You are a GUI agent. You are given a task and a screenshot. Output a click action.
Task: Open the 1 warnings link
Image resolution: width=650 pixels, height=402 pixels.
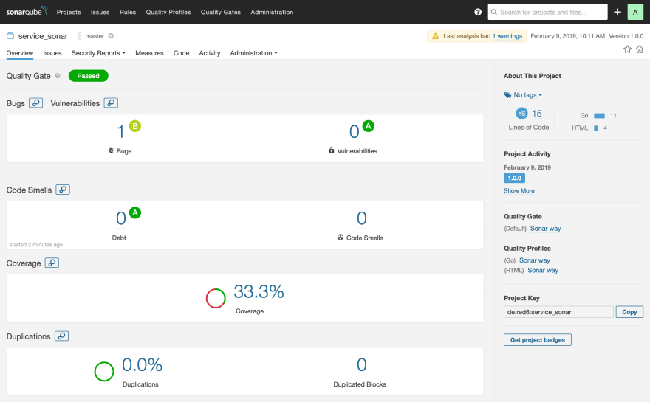507,36
